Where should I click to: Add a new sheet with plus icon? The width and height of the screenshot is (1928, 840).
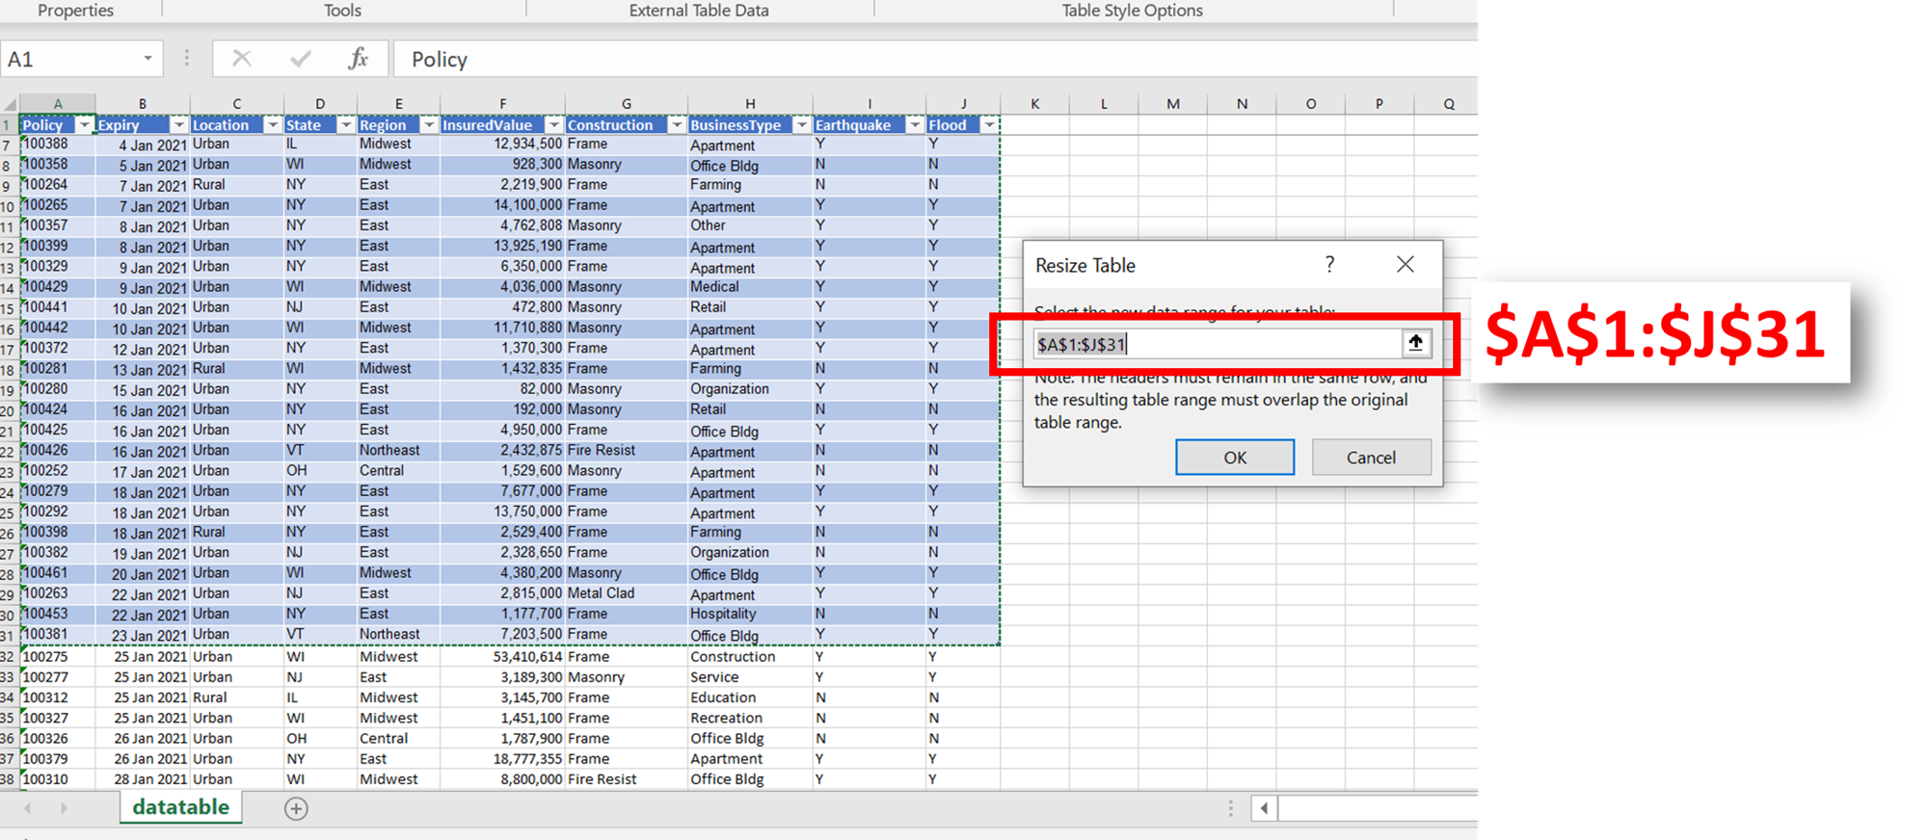pos(296,809)
